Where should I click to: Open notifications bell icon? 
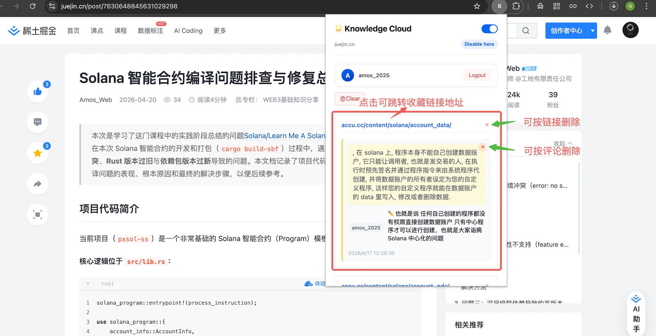coord(607,30)
